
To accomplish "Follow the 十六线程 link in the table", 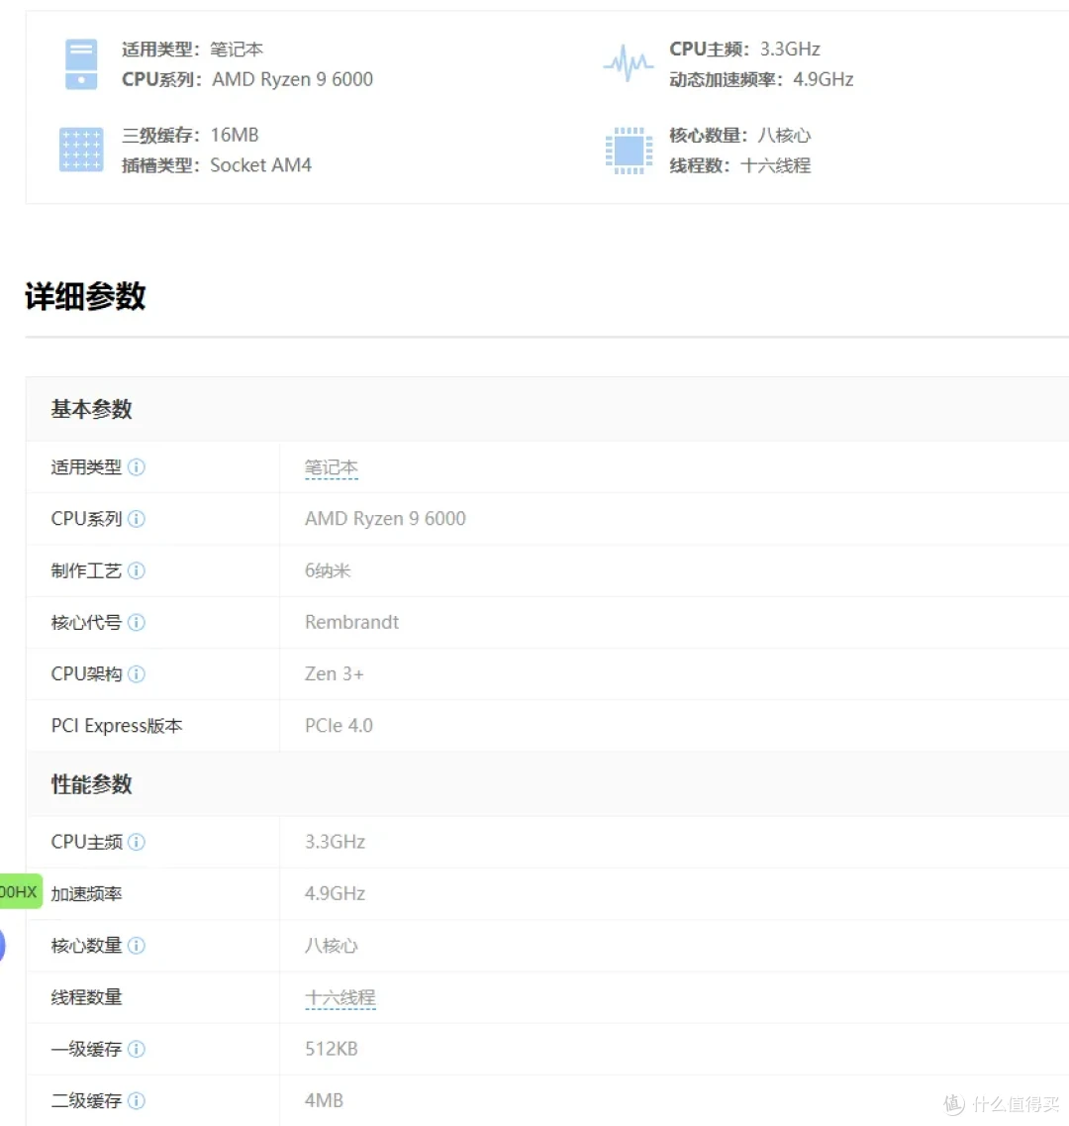I will [x=340, y=998].
